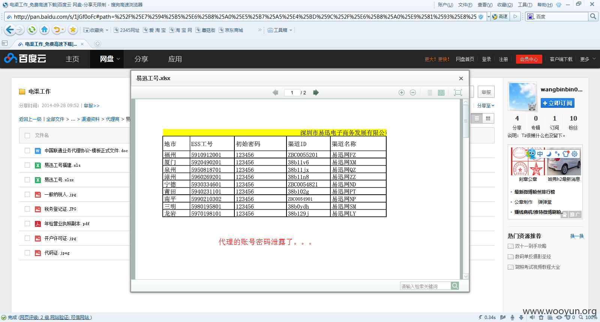This screenshot has width=600, height=322.
Task: Switch preview to two-page view
Action: tap(441, 92)
